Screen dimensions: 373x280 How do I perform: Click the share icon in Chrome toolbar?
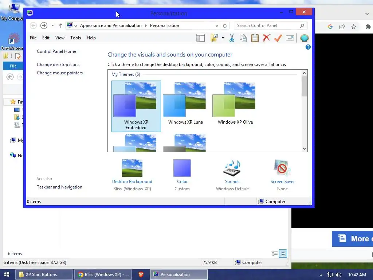coord(342,27)
